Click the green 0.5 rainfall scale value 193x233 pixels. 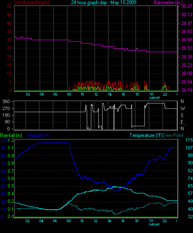click(10, 186)
